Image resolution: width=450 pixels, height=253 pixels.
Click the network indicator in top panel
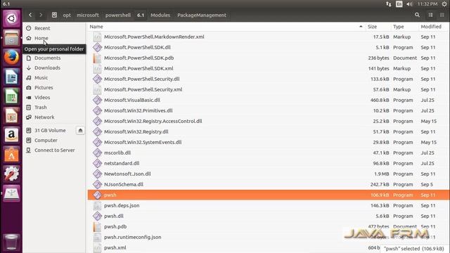click(x=389, y=4)
